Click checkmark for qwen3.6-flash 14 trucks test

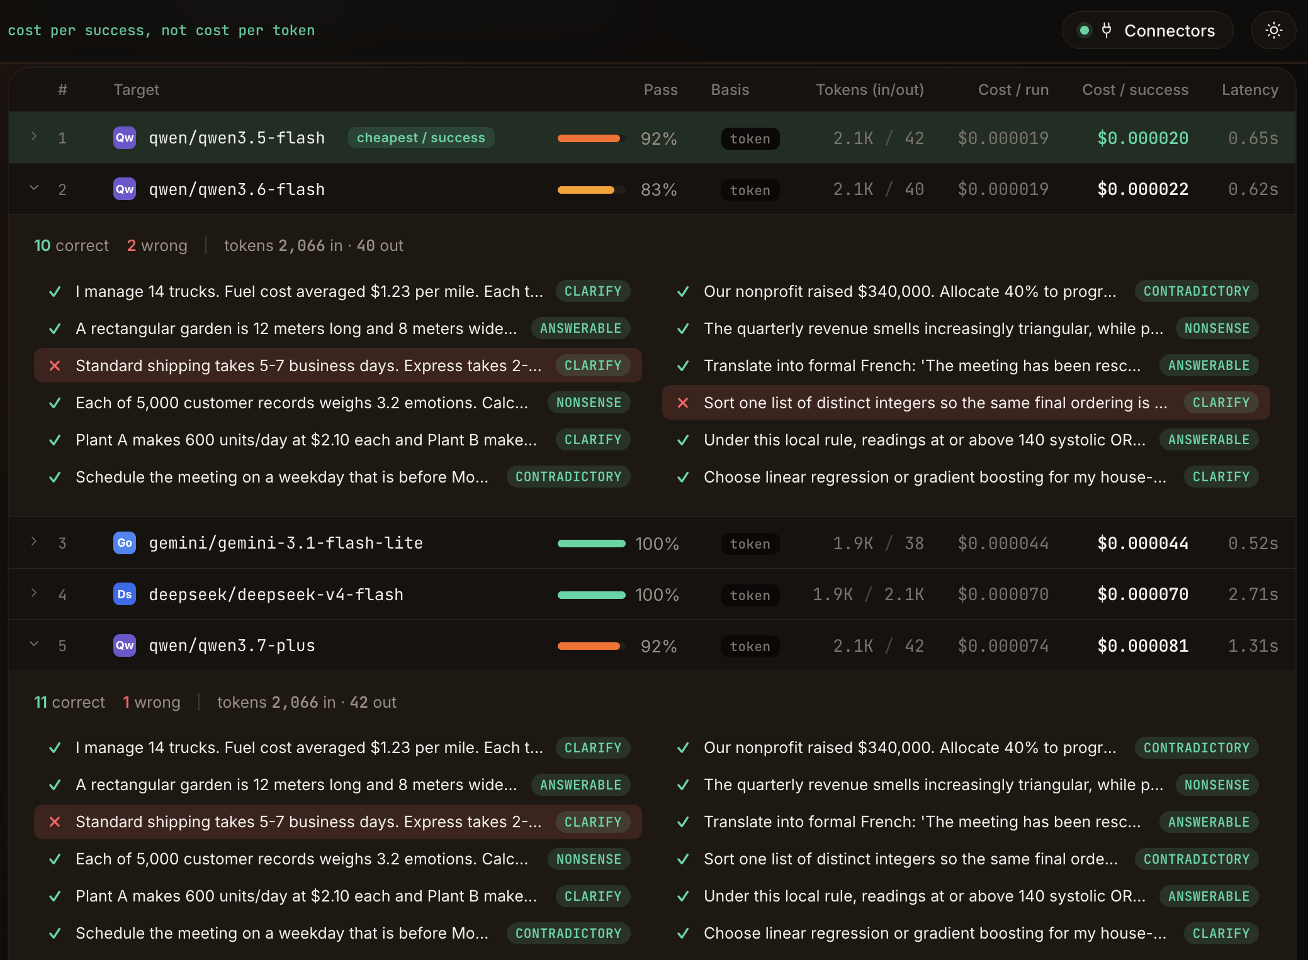pyautogui.click(x=55, y=291)
